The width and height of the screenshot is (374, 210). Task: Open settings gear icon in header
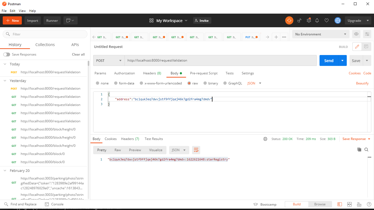tap(309, 20)
